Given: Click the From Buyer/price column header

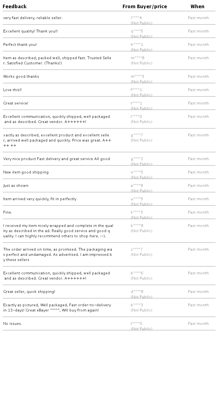Looking at the screenshot, I should click(144, 7).
